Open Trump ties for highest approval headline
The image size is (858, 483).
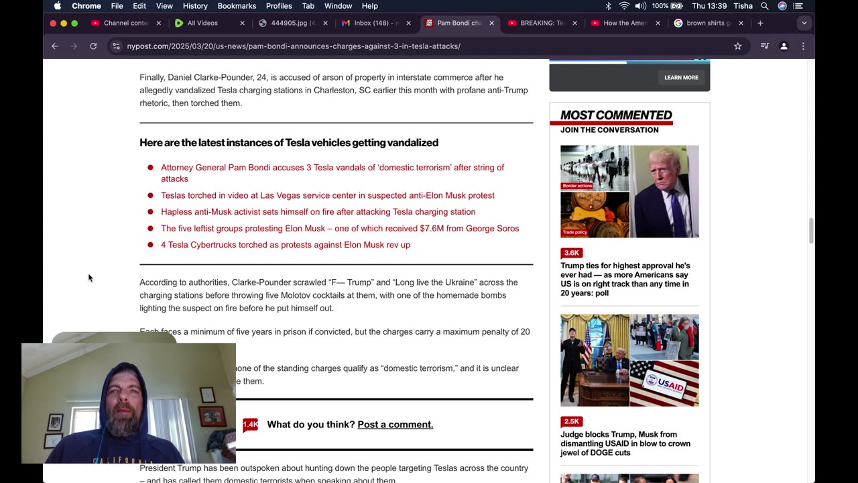[625, 279]
